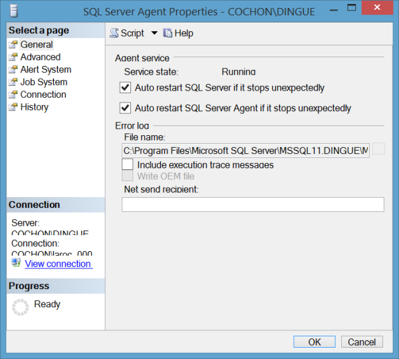Expand the Script dropdown arrow
Screen dimensions: 399x359
(x=154, y=33)
